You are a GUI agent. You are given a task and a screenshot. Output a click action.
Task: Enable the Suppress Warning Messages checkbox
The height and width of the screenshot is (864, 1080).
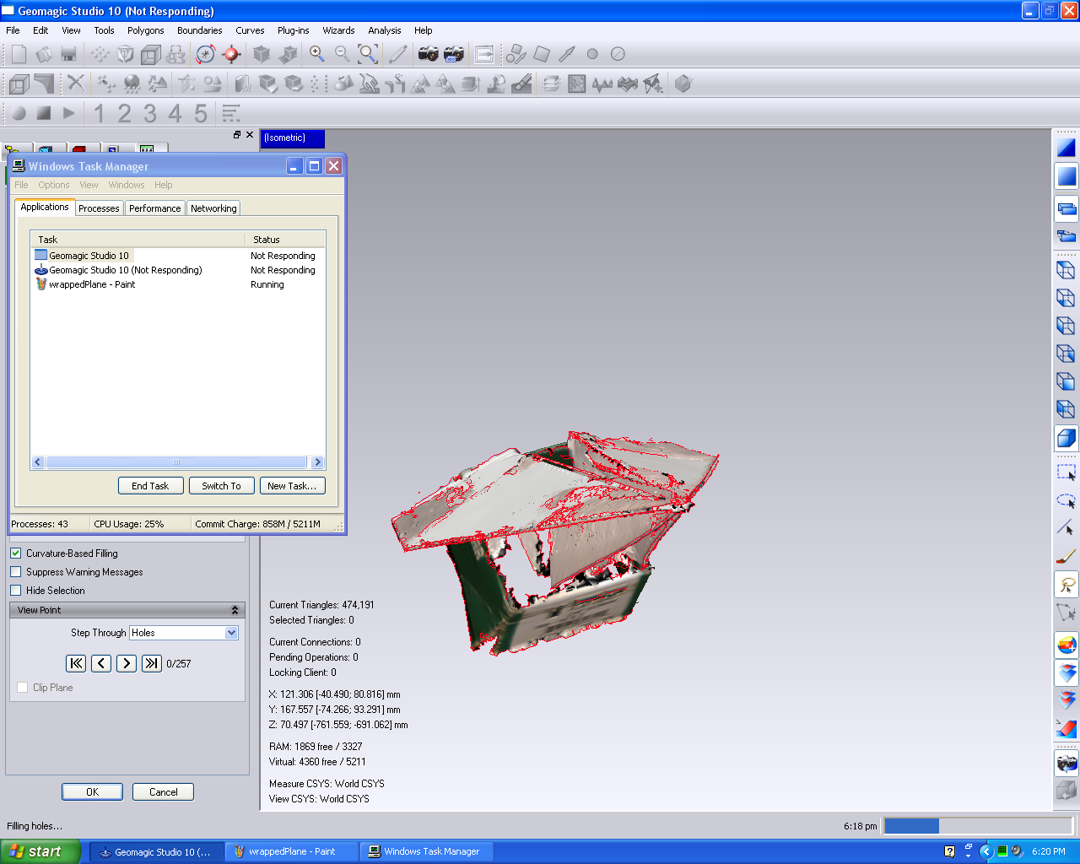tap(15, 572)
